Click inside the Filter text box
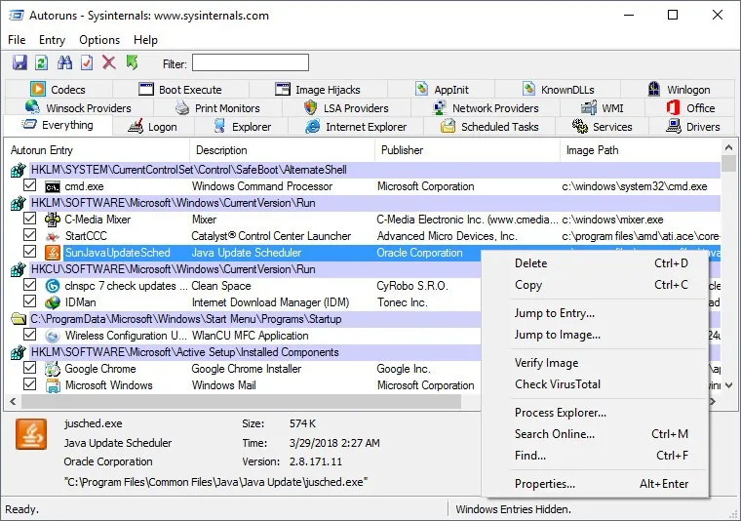741x521 pixels. [x=250, y=63]
